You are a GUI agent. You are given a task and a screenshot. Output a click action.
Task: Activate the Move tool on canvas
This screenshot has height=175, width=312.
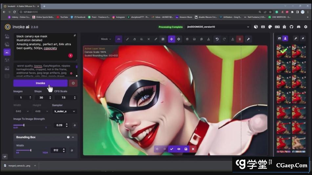click(171, 39)
